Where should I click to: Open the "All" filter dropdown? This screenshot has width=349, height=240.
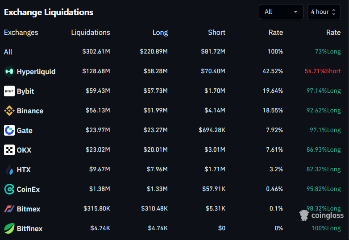tap(281, 12)
